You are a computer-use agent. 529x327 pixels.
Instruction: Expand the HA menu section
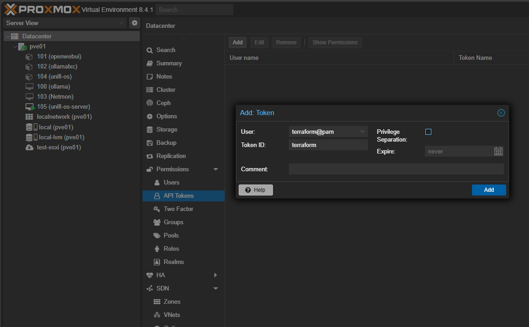click(x=215, y=275)
